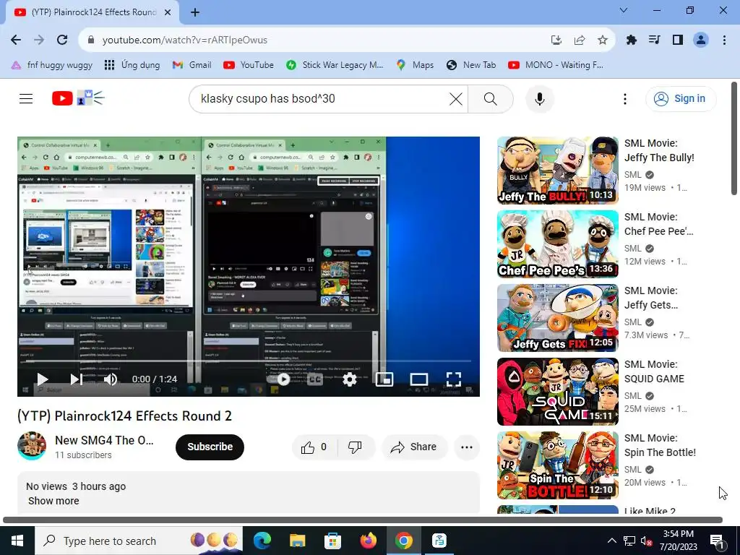Viewport: 740px width, 555px height.
Task: Dislike this video
Action: tap(355, 447)
